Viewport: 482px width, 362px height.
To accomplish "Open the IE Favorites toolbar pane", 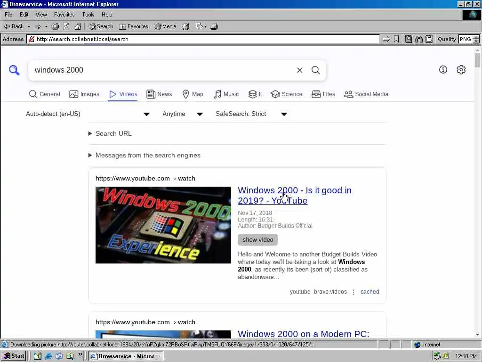I will pyautogui.click(x=134, y=26).
